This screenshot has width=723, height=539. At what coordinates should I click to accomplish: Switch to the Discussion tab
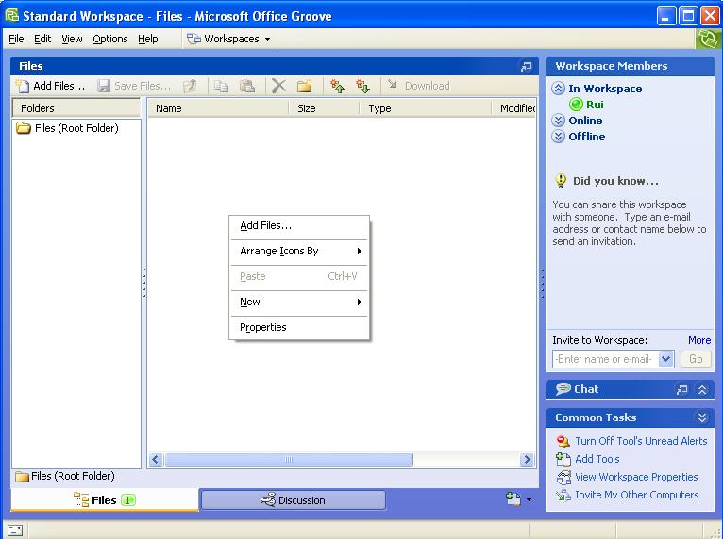tap(294, 500)
